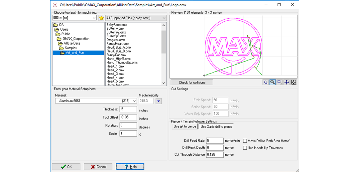Select FunnyCar.omx file

point(116,55)
